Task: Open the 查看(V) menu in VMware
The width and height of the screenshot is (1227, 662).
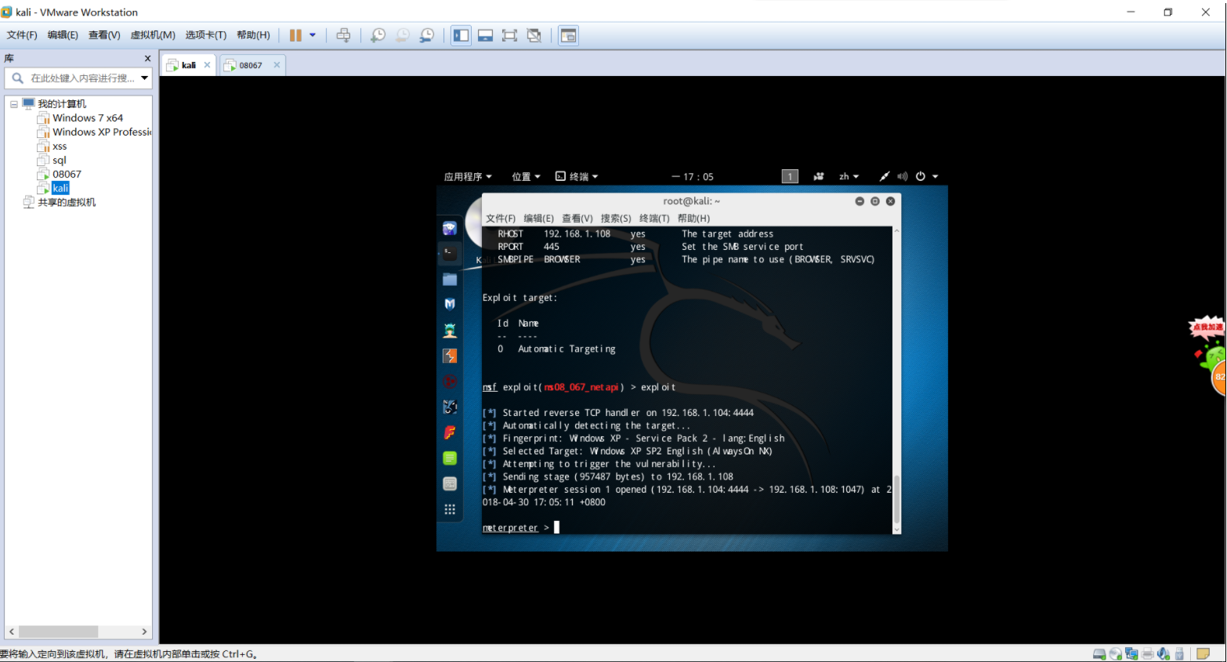Action: click(x=104, y=35)
